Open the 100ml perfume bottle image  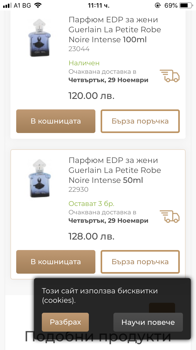pyautogui.click(x=39, y=38)
